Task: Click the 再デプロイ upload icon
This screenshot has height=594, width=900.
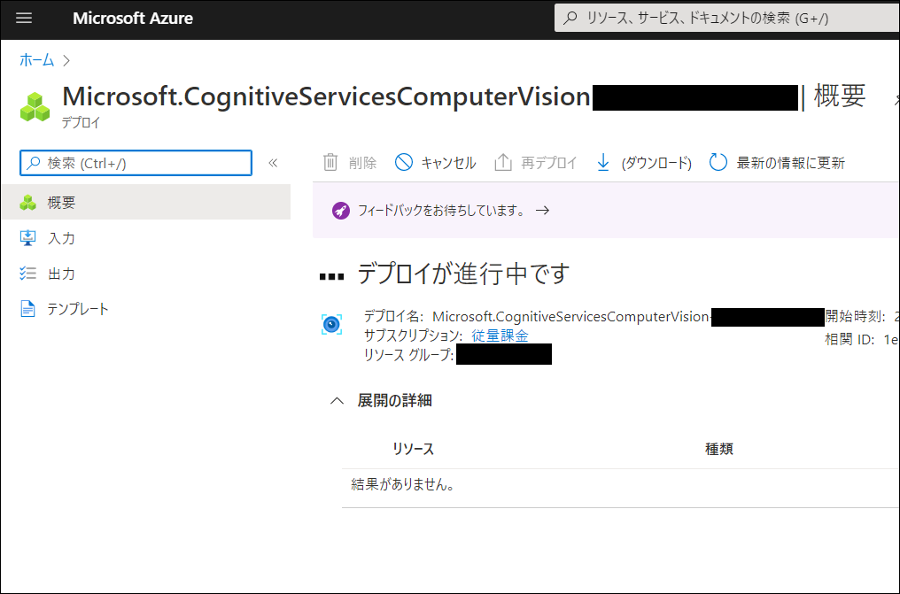Action: (x=503, y=163)
